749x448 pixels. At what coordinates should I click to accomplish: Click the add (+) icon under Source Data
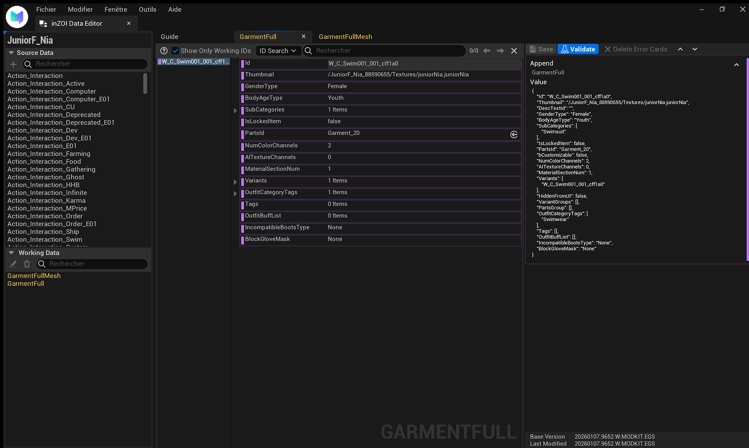(x=13, y=64)
